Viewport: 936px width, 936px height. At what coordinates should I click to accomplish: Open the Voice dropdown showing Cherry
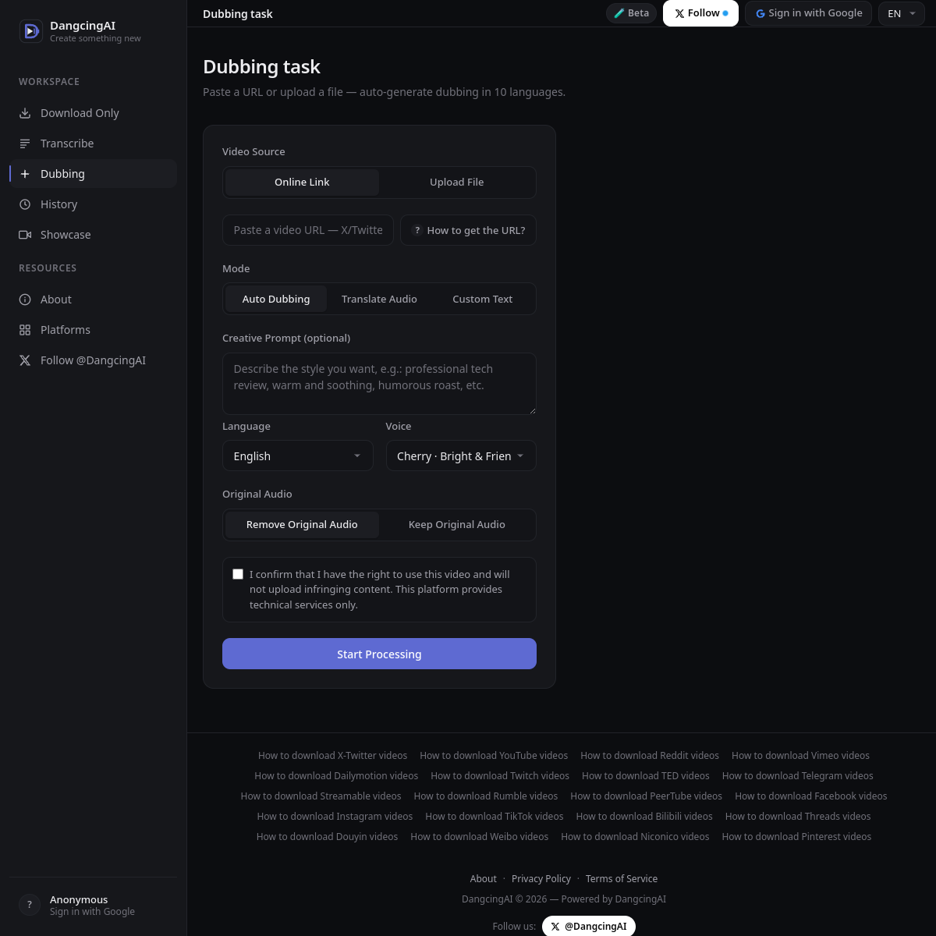461,456
